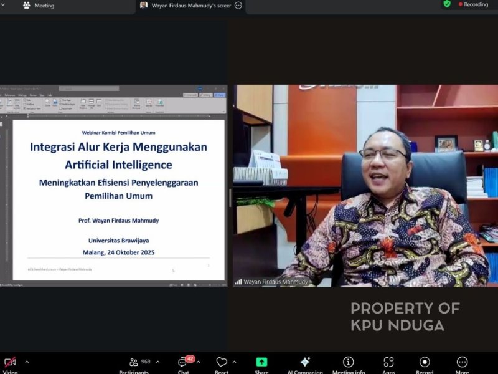Open the Participants panel

(x=134, y=362)
